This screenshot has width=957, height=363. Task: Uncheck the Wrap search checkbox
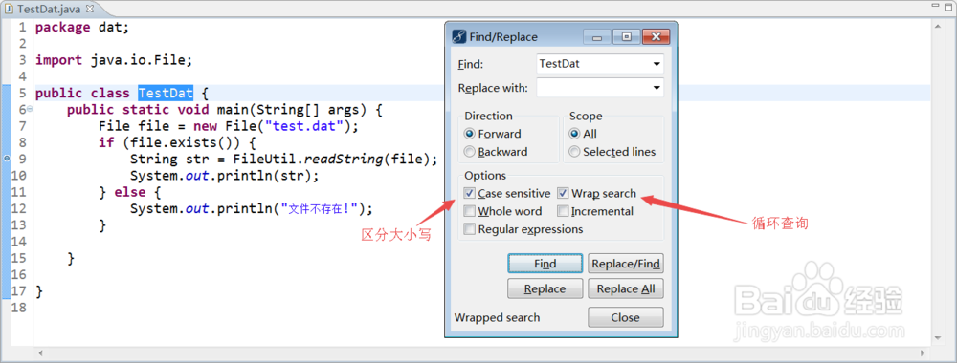point(563,194)
